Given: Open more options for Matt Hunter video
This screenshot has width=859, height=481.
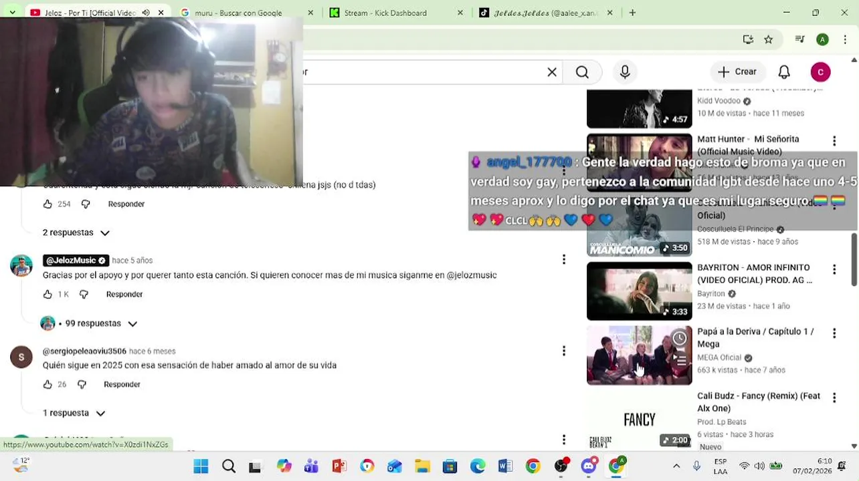Looking at the screenshot, I should (x=834, y=141).
